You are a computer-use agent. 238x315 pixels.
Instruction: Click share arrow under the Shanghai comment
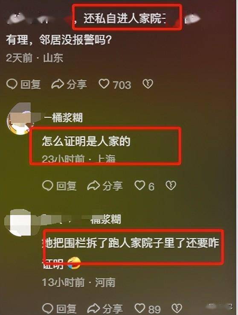coord(93,185)
